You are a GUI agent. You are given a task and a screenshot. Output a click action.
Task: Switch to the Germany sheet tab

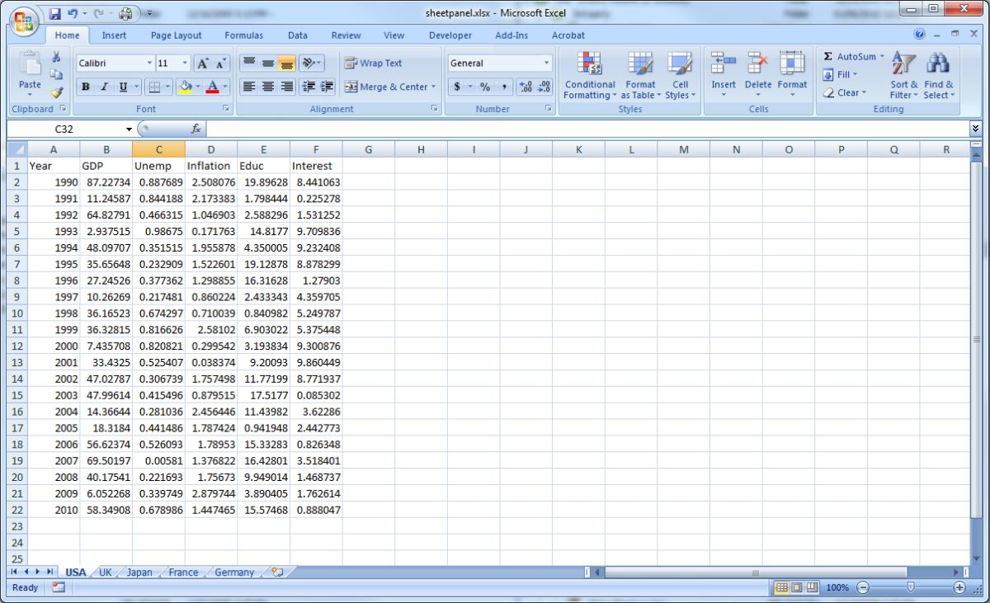(233, 572)
